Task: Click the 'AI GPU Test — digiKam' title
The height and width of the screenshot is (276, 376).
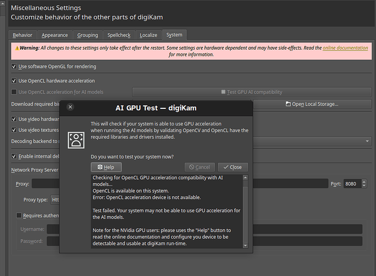Action: [x=156, y=108]
